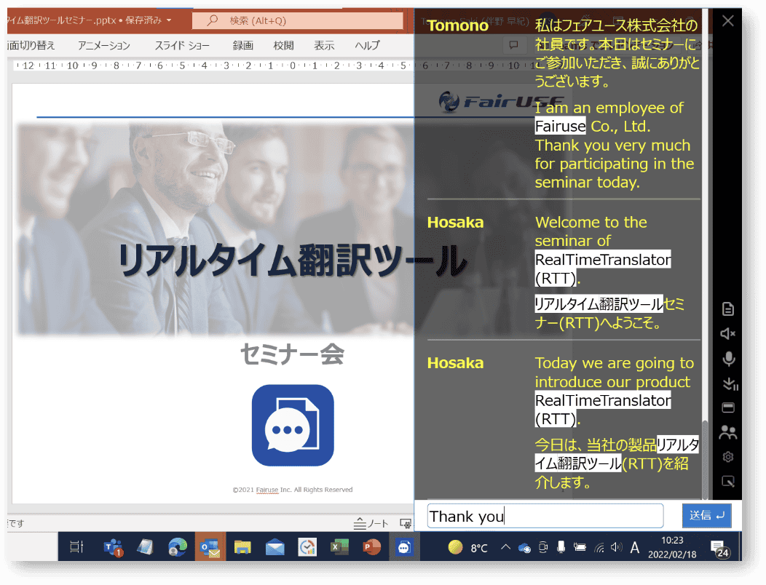This screenshot has width=766, height=585.
Task: Toggle the microphone in the translator sidebar
Action: click(x=728, y=359)
